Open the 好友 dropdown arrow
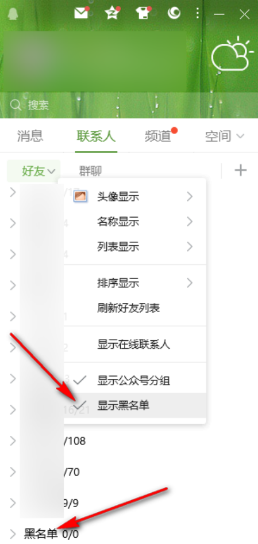This screenshot has width=258, height=544. (x=52, y=171)
